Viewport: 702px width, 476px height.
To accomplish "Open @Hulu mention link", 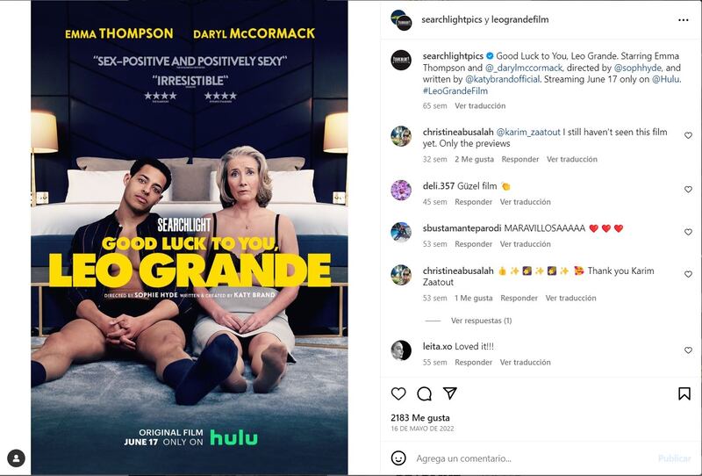I will (665, 79).
